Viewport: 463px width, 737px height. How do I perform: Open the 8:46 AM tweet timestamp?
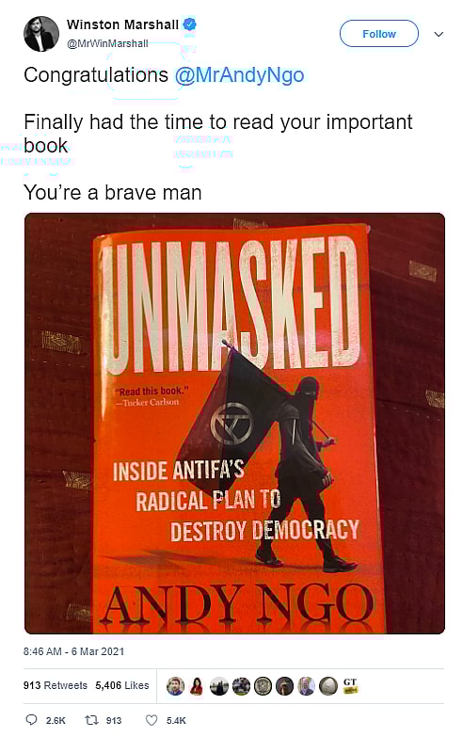coord(73,651)
